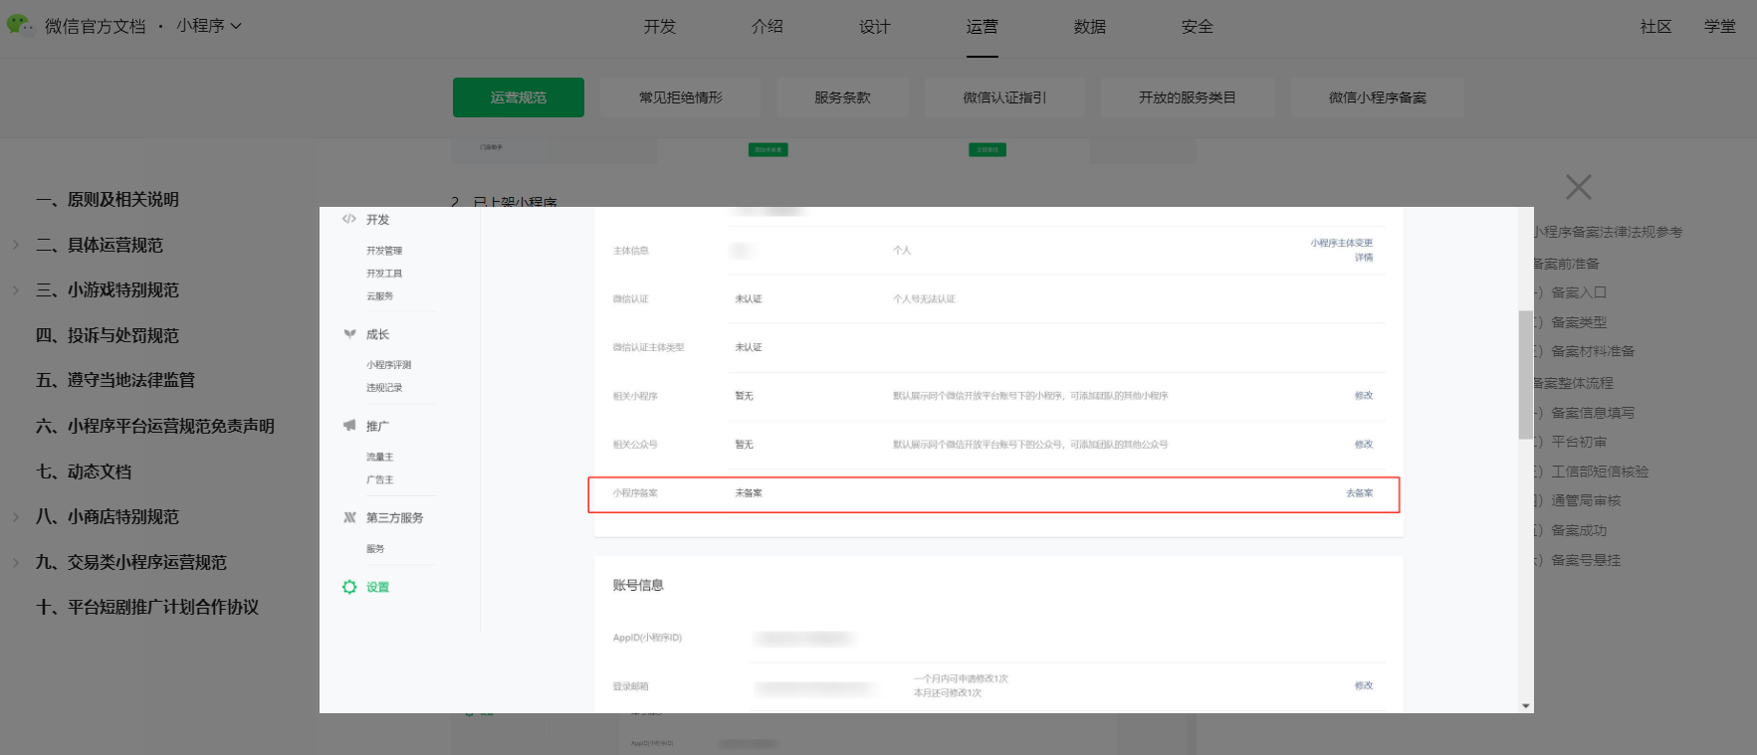Click 小程序评测 in the preview sidebar
This screenshot has width=1757, height=755.
click(x=388, y=365)
